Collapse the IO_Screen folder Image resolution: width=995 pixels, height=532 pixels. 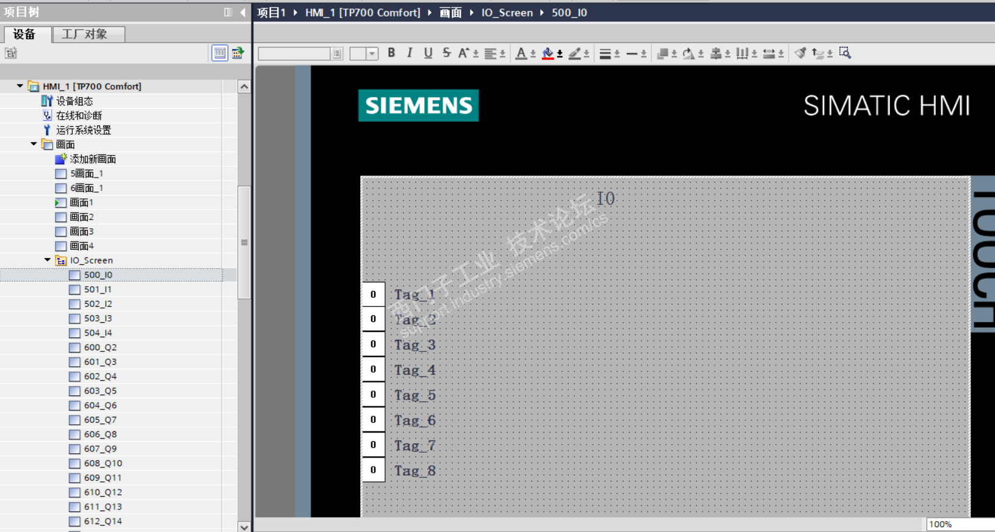pyautogui.click(x=48, y=260)
